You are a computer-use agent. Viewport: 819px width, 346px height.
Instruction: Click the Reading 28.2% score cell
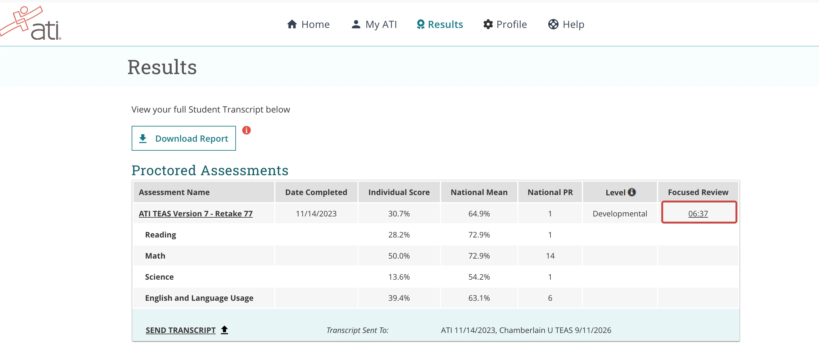pos(399,235)
